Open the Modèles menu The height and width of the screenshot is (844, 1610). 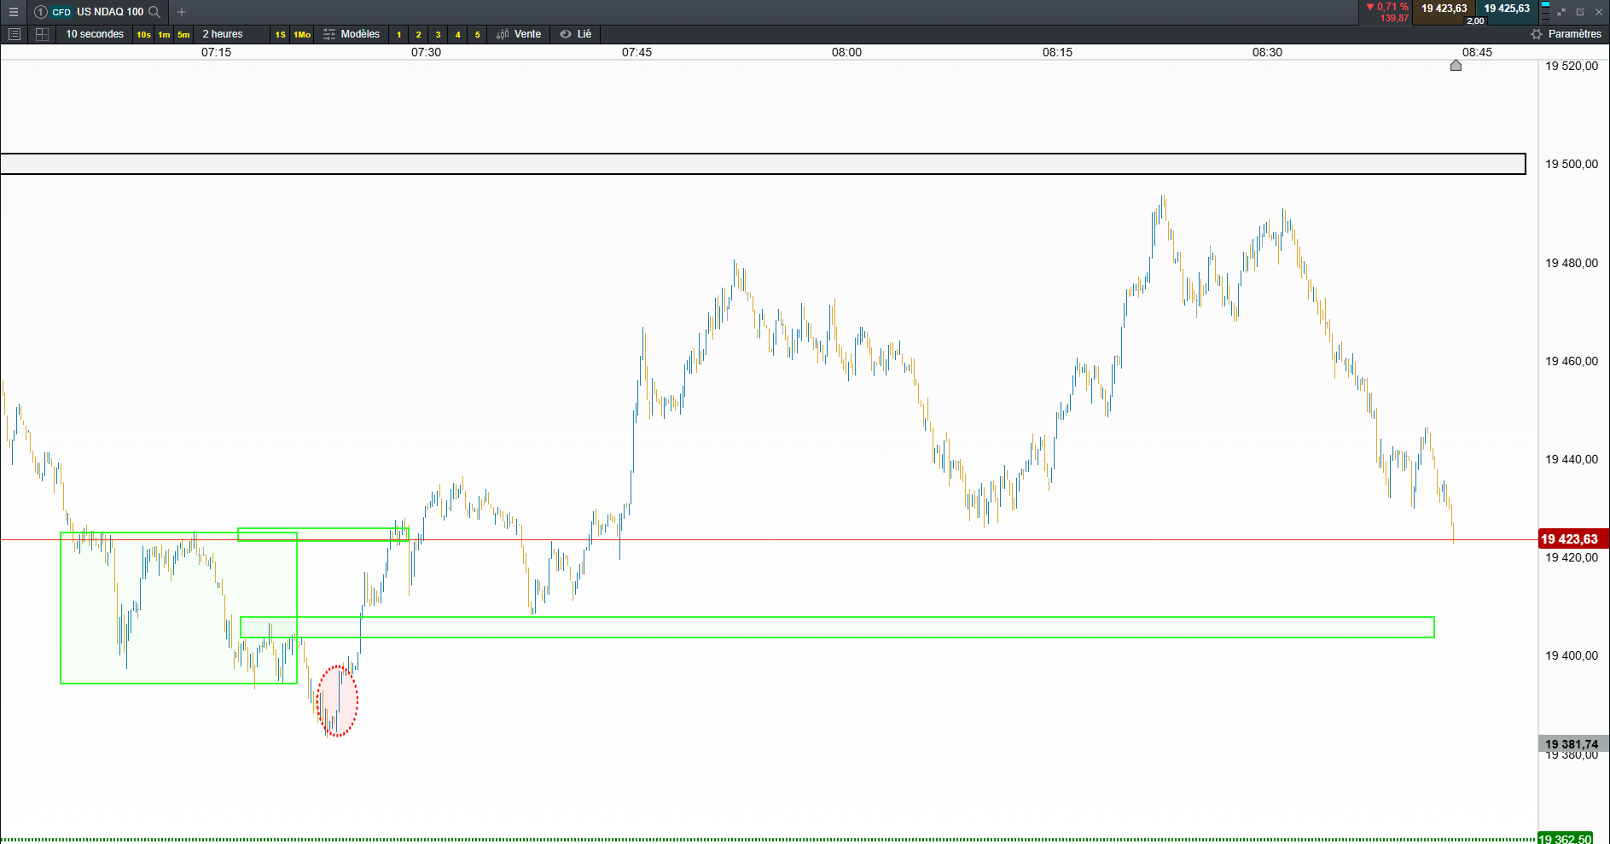pos(360,34)
